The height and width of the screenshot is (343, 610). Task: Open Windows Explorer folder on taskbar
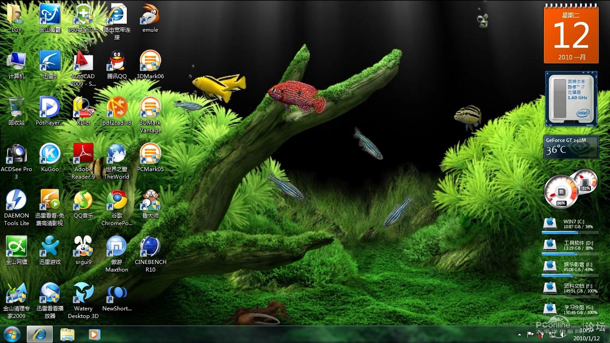click(67, 334)
